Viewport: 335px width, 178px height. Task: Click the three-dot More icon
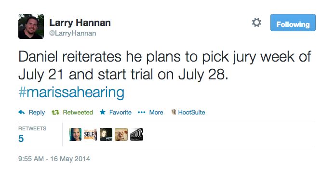[x=141, y=113]
